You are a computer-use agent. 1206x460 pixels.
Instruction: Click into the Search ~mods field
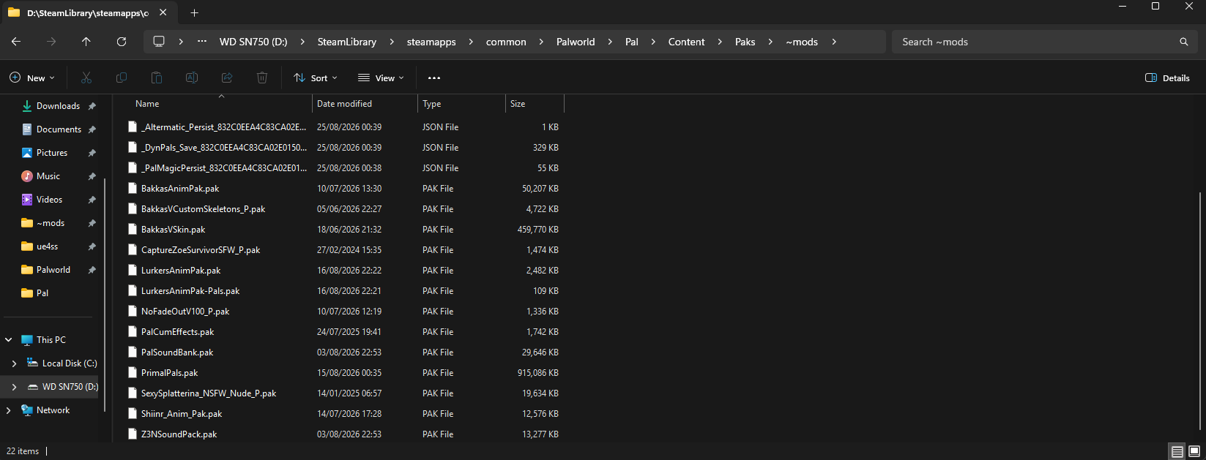[1034, 42]
